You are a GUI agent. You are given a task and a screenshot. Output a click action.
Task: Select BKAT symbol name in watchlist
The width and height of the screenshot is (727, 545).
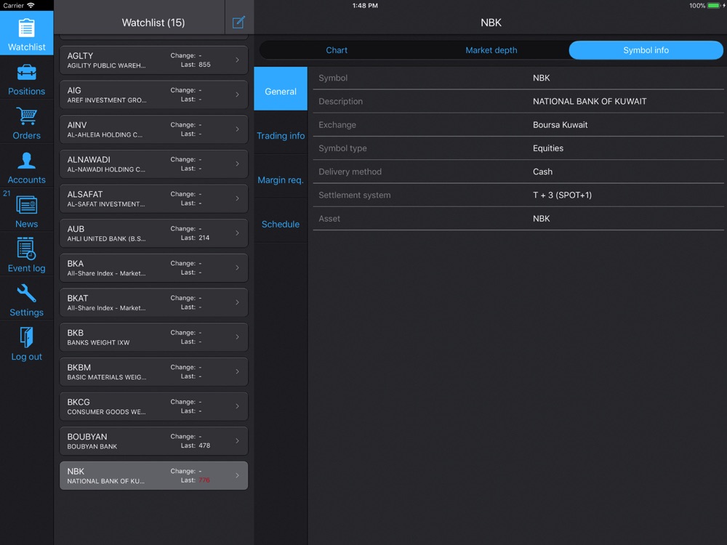tap(78, 298)
